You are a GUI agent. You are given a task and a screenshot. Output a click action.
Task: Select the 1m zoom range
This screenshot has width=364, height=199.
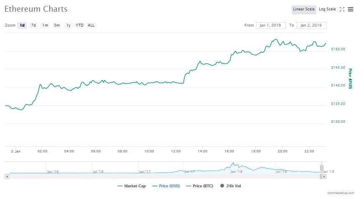[x=45, y=25]
